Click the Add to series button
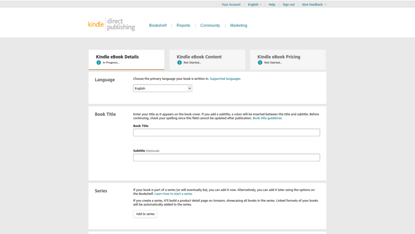Viewport: 415px width, 234px height. (145, 214)
